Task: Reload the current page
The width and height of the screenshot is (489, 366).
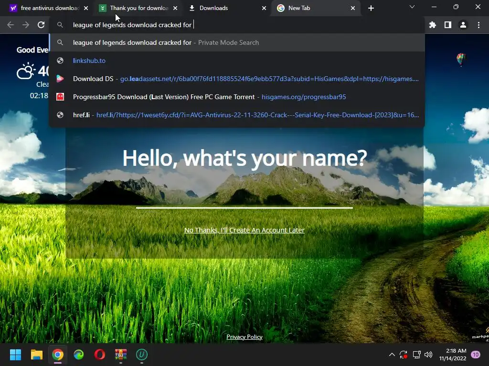Action: (41, 25)
